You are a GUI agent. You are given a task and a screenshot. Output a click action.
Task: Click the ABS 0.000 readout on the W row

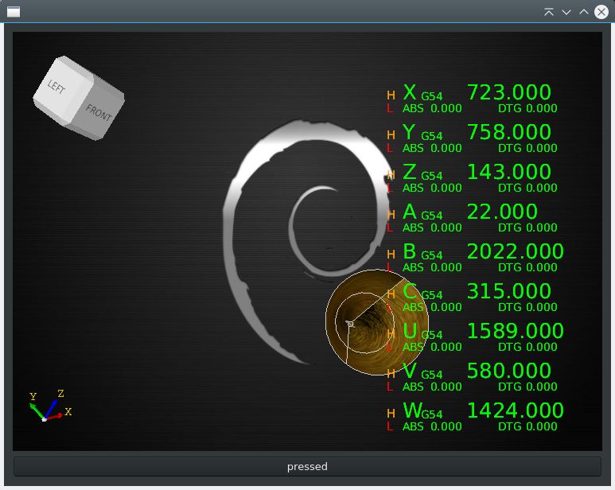coord(432,426)
